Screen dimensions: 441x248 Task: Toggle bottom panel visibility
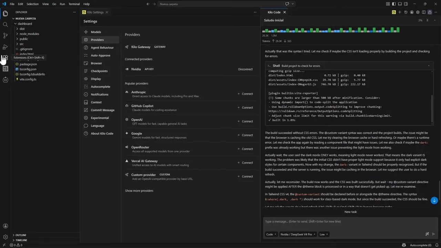pos(400,4)
